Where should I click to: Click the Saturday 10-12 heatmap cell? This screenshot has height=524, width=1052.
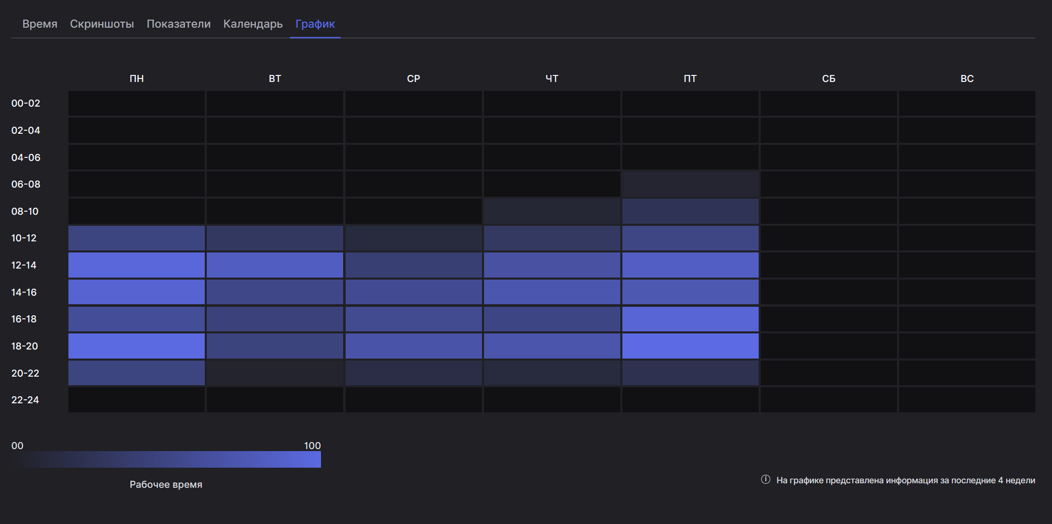[x=829, y=238]
